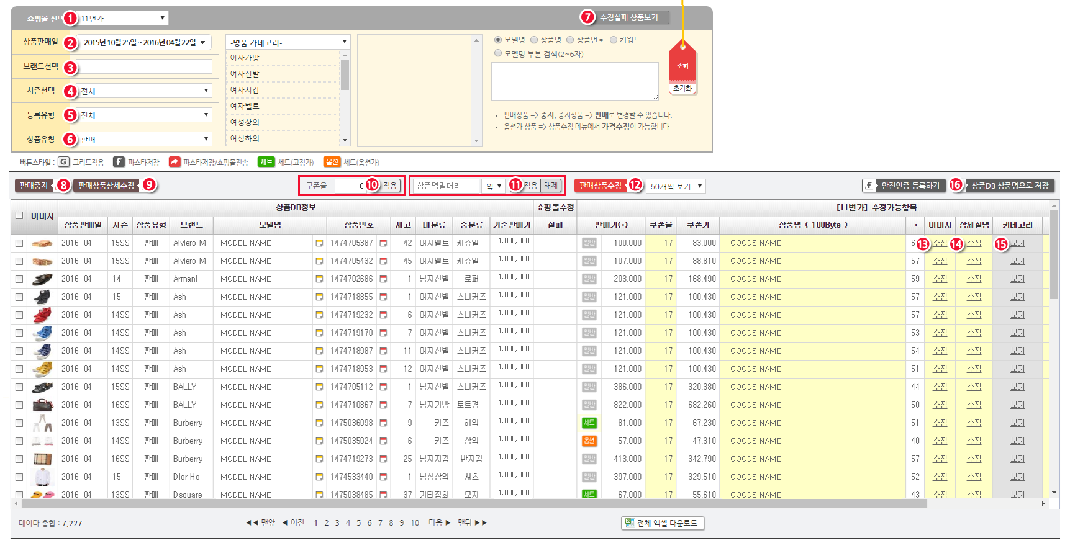
Task: Click the green 세트 badge icon
Action: tap(266, 162)
